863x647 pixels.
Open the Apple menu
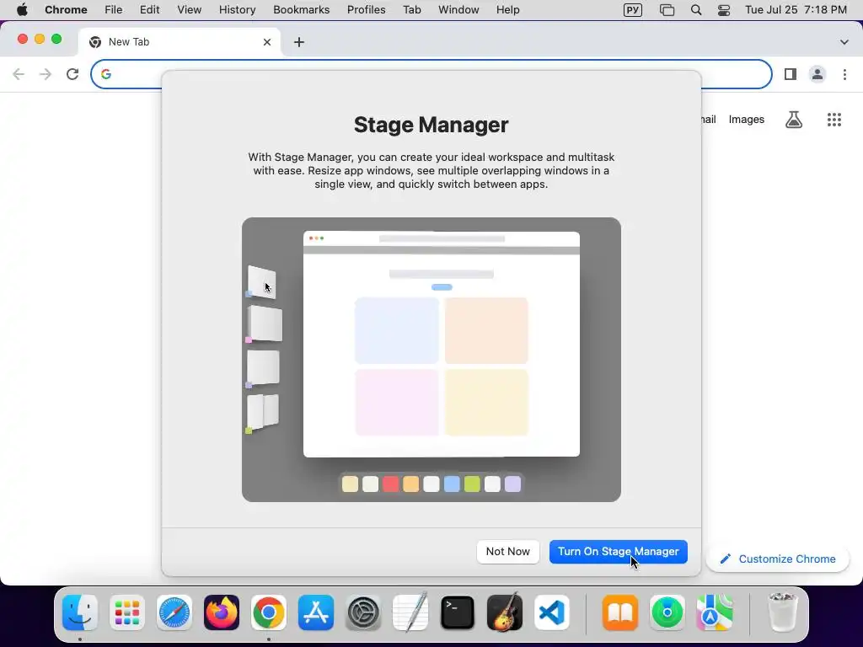click(22, 10)
